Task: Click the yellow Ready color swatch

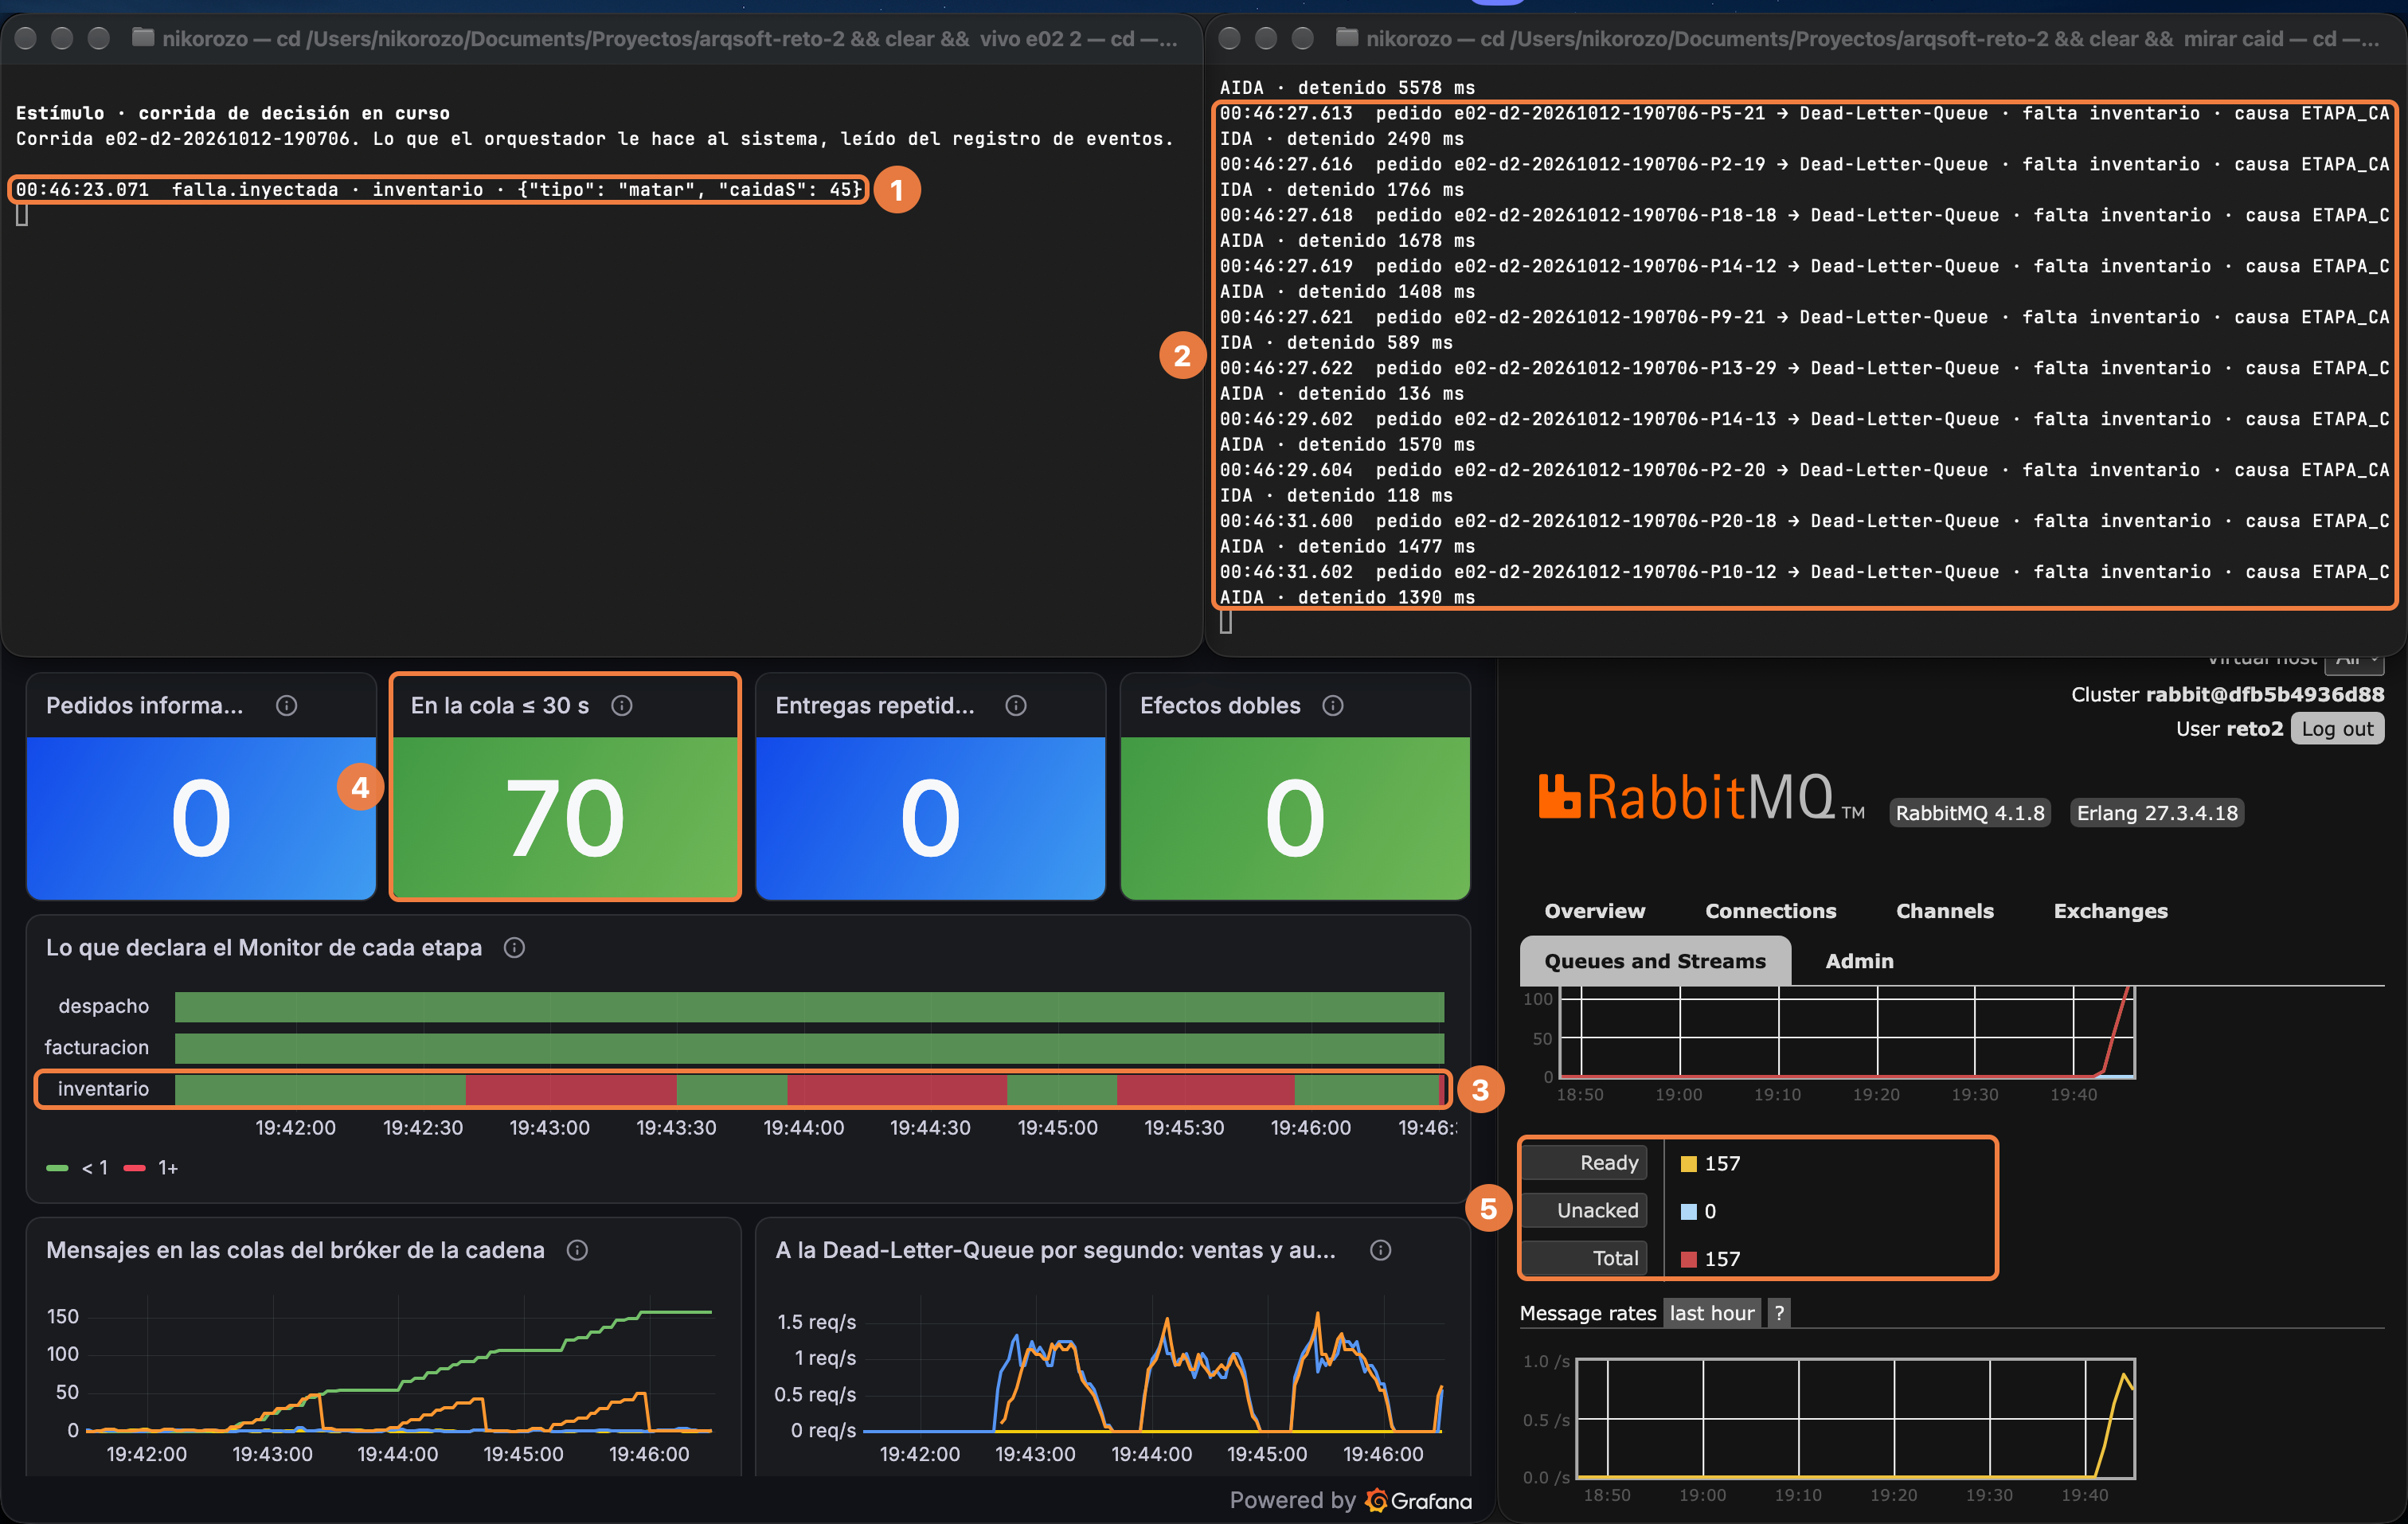Action: pos(1688,1164)
